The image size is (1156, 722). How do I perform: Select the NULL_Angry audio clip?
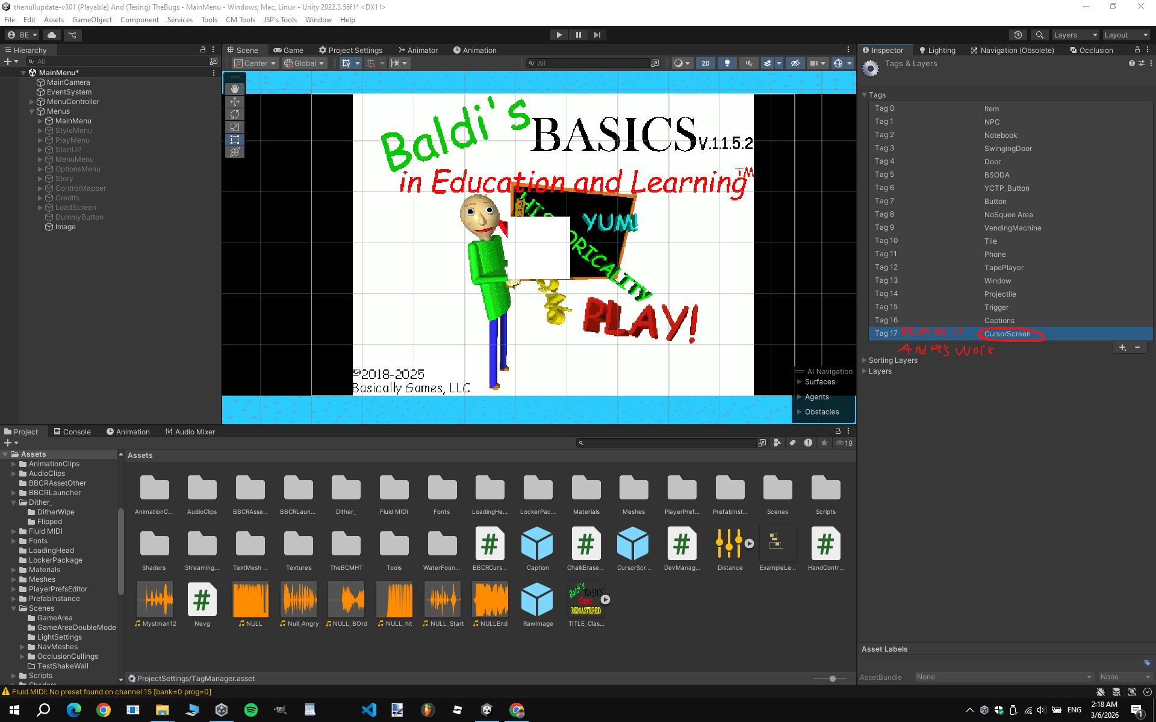click(299, 604)
